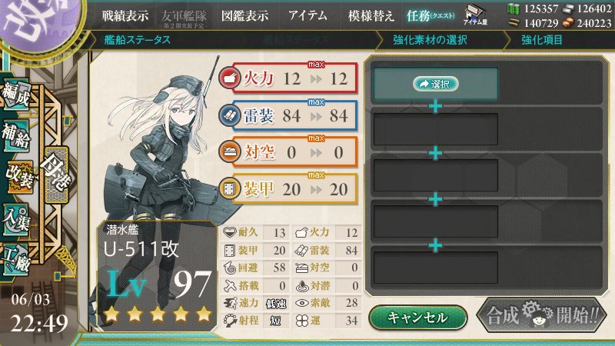Open the 模様替え menu item

click(x=371, y=16)
